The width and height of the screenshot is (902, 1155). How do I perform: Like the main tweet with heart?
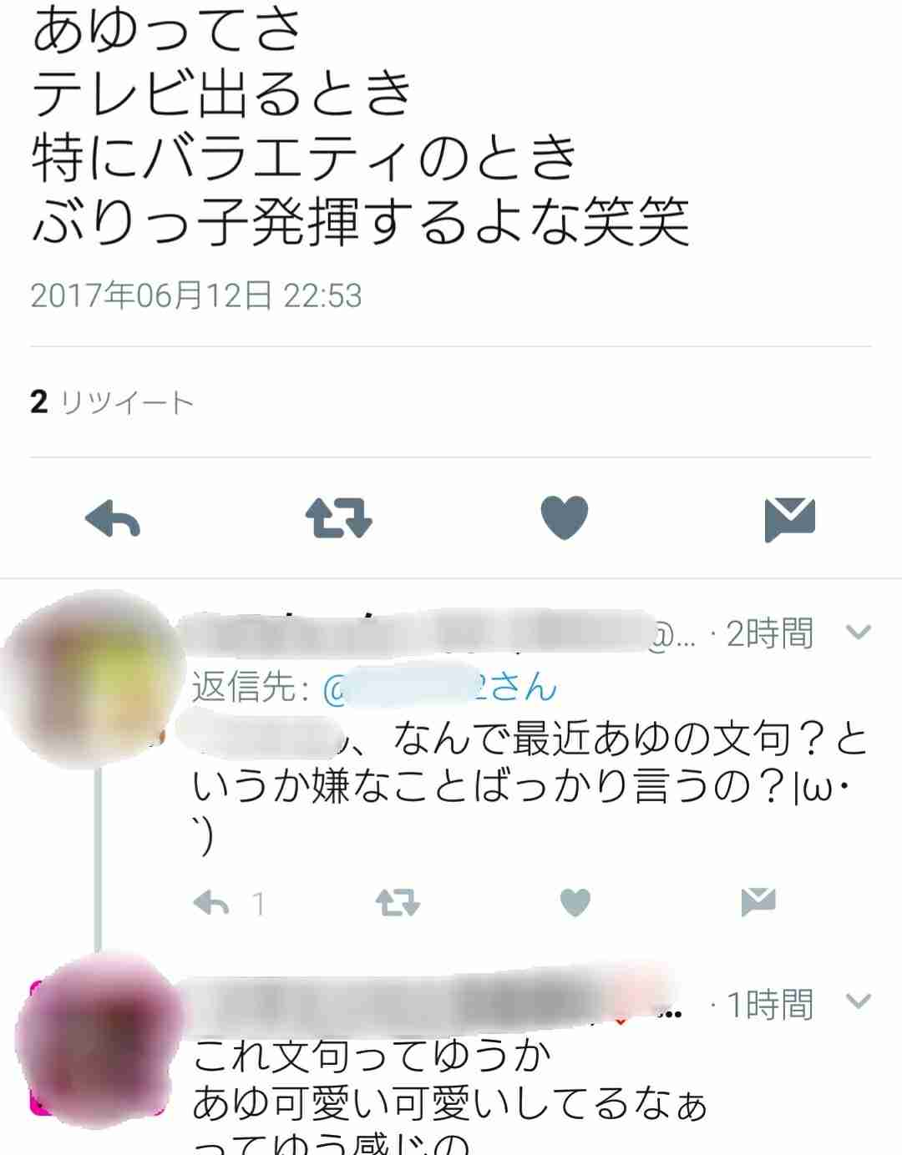click(x=565, y=517)
